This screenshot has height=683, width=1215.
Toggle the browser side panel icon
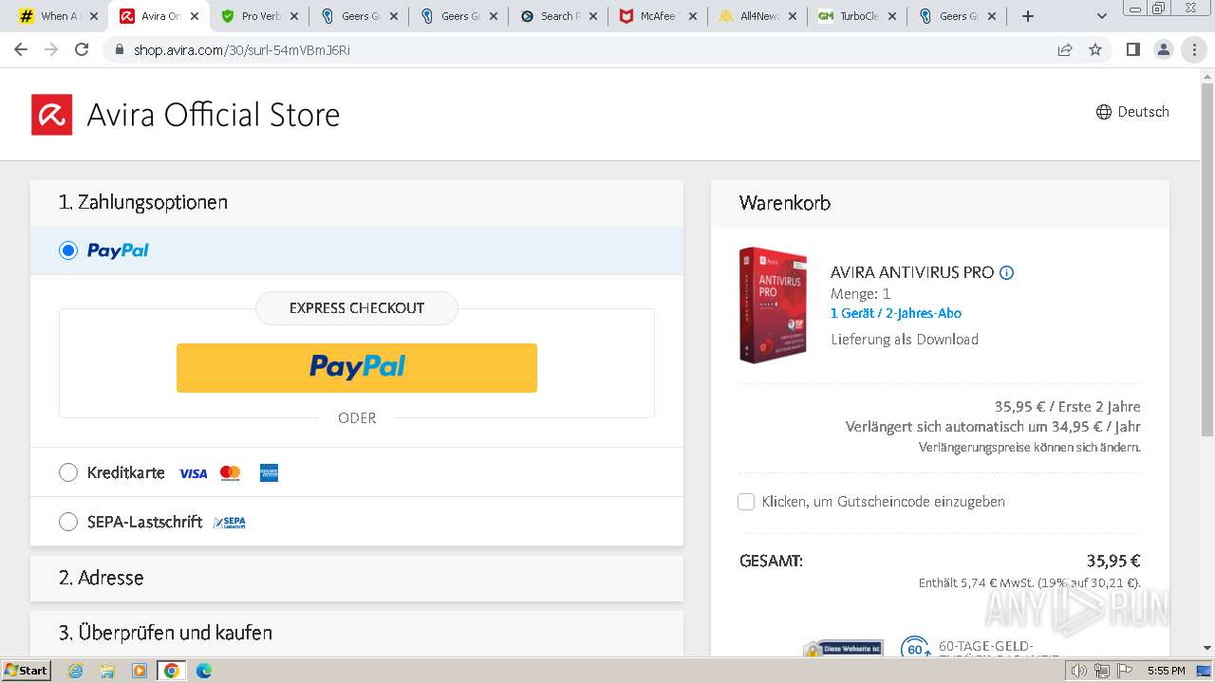coord(1132,49)
